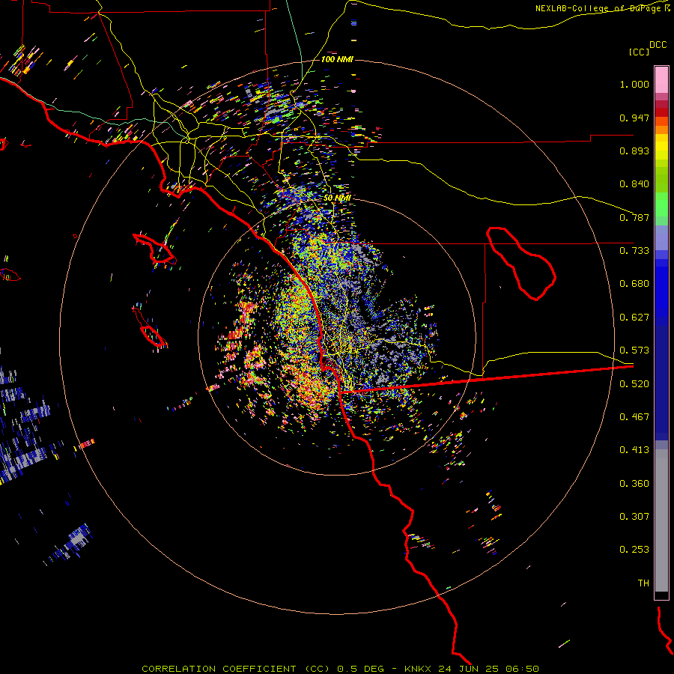
Task: Click the 50 NMI range ring label
Action: click(x=337, y=198)
